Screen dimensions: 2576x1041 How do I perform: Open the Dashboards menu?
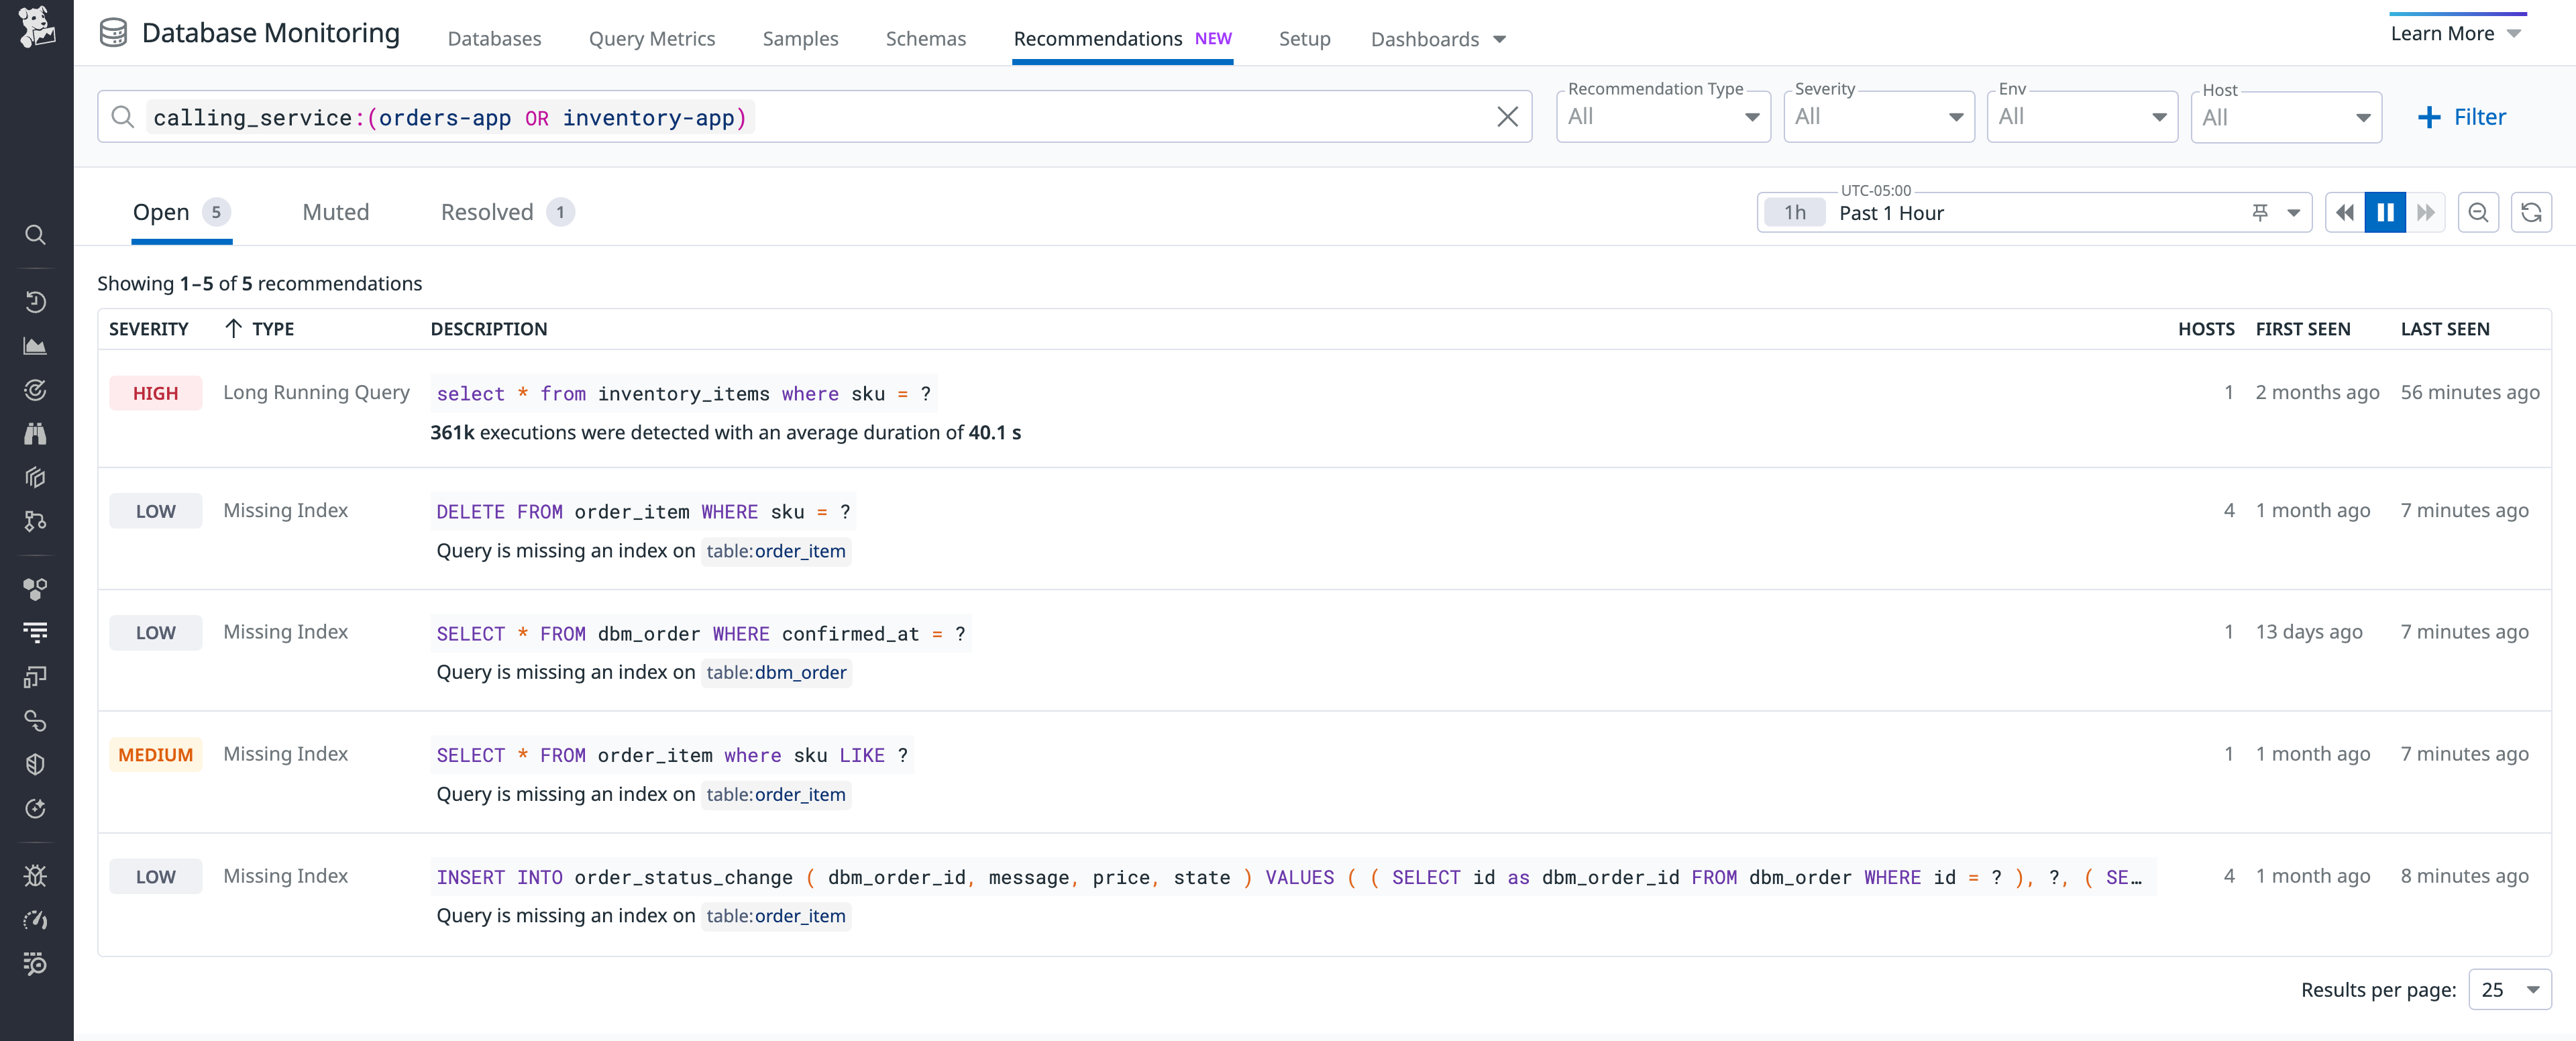[1438, 39]
